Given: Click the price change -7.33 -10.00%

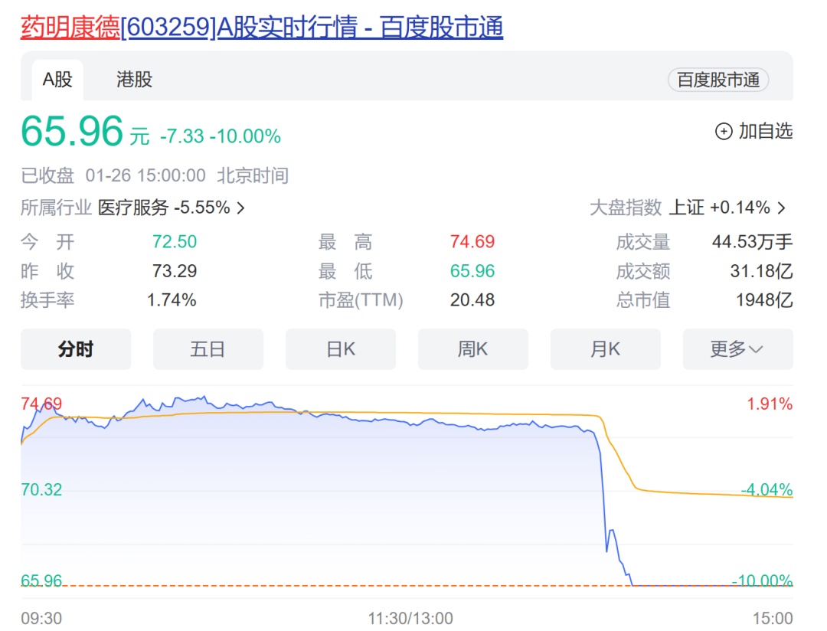Looking at the screenshot, I should tap(221, 136).
